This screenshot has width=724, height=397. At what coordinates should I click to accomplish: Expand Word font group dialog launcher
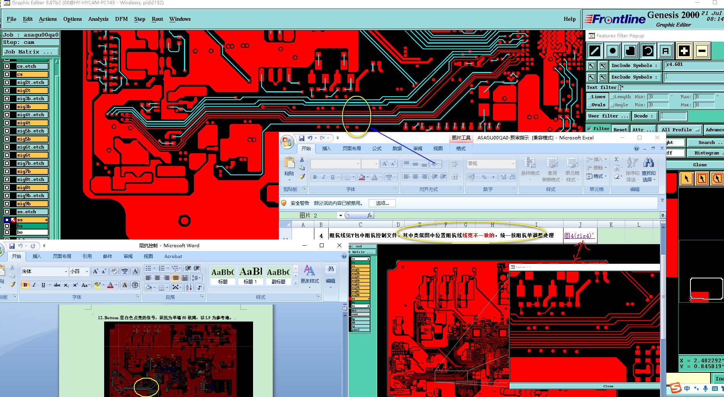(x=137, y=296)
